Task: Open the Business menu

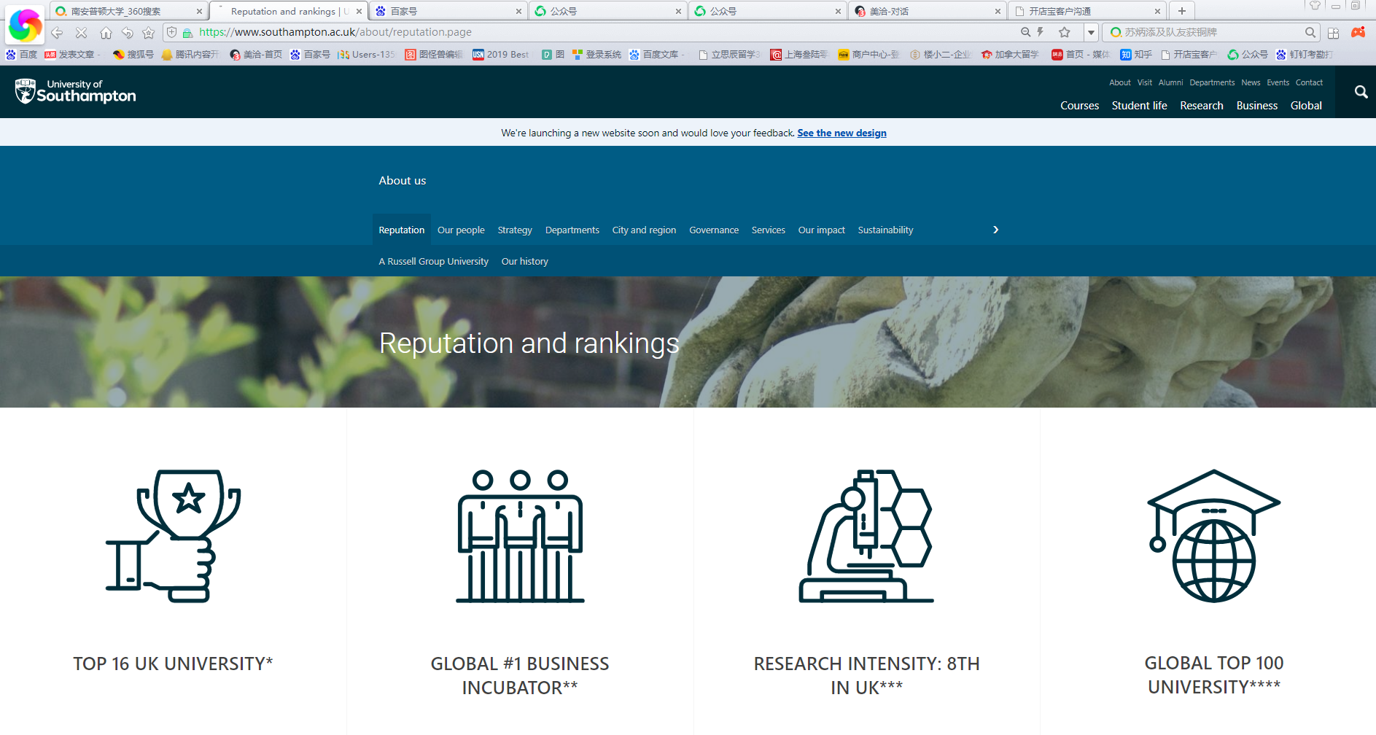Action: point(1256,106)
